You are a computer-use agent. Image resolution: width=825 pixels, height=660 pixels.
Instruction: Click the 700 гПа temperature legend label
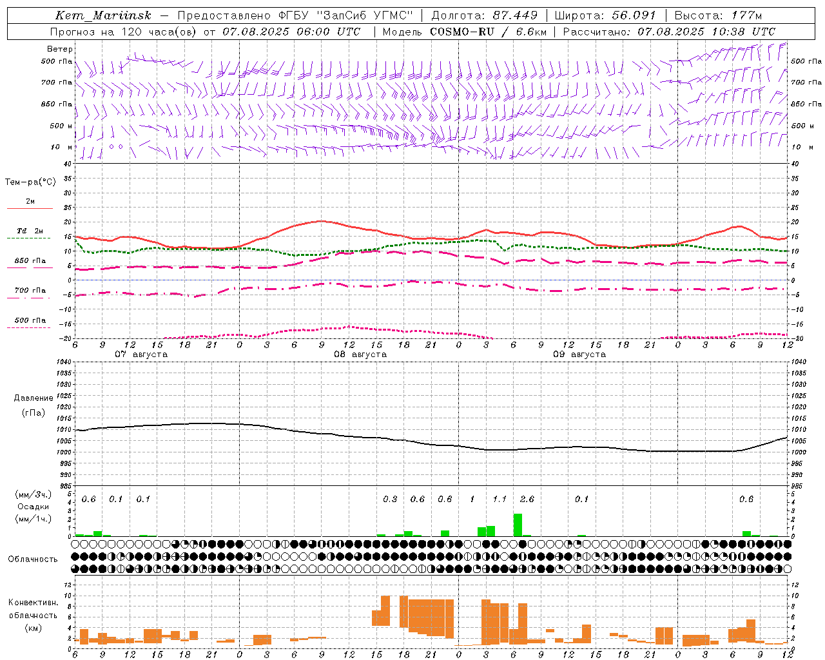[30, 291]
